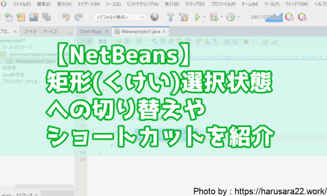The image size is (327, 196).
Task: Click the Save All icon
Action: tap(46, 17)
